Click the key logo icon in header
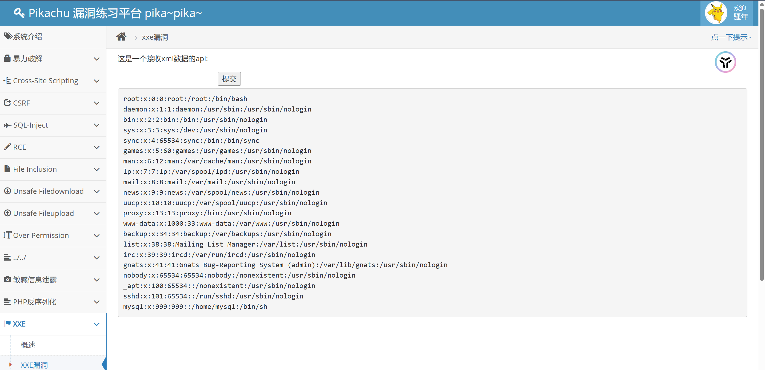This screenshot has height=370, width=765. tap(19, 13)
